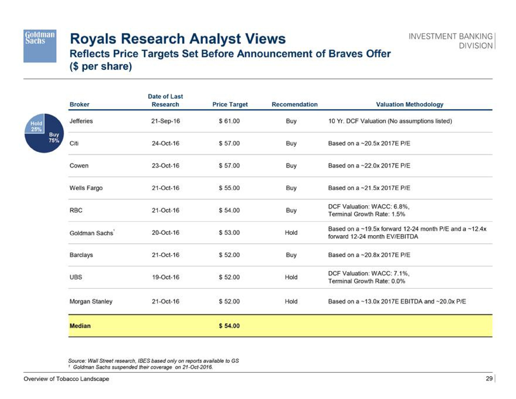Select the Barclays broker name
Screen dimensions: 516x399
point(81,255)
